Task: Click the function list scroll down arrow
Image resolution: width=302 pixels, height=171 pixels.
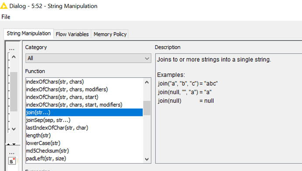Action: 147,159
